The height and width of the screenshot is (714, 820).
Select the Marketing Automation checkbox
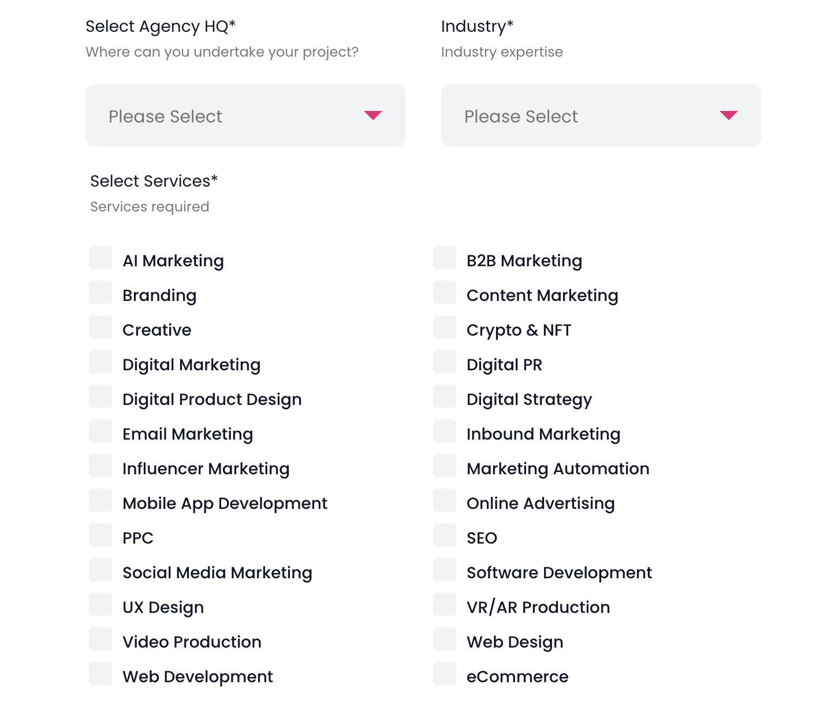click(445, 466)
